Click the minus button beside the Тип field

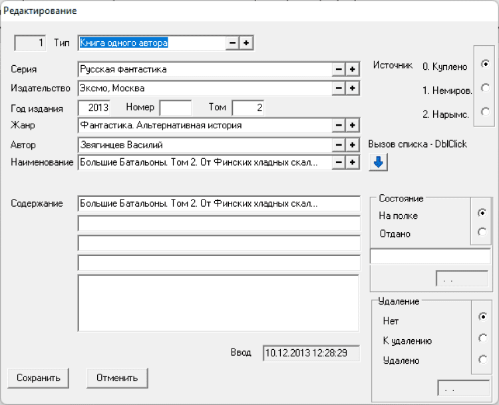click(232, 43)
